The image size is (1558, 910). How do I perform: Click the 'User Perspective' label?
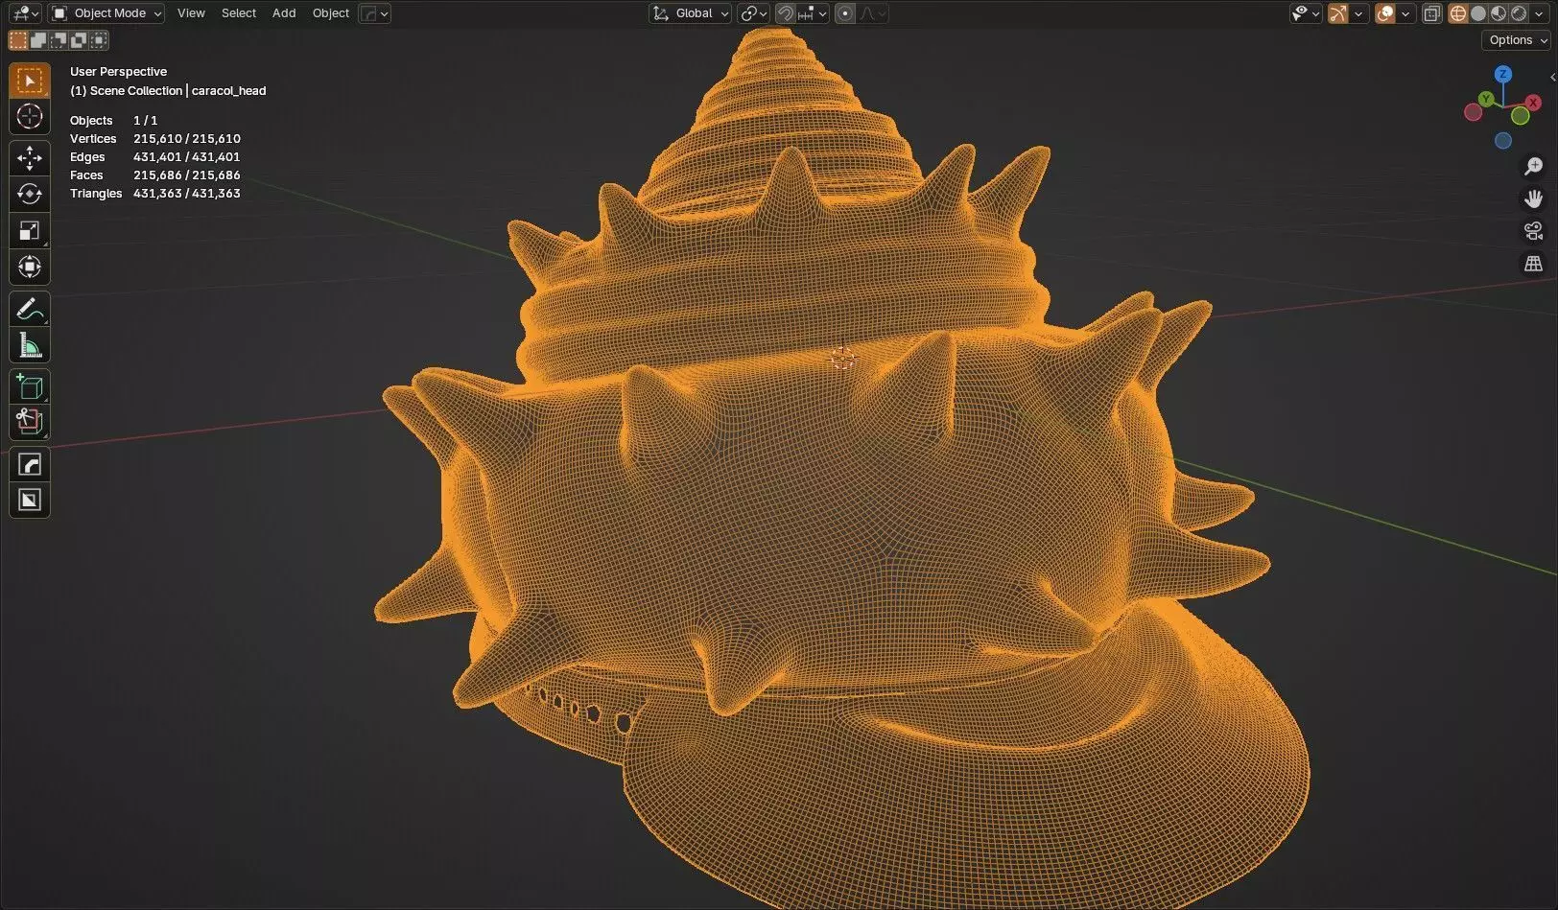point(118,72)
